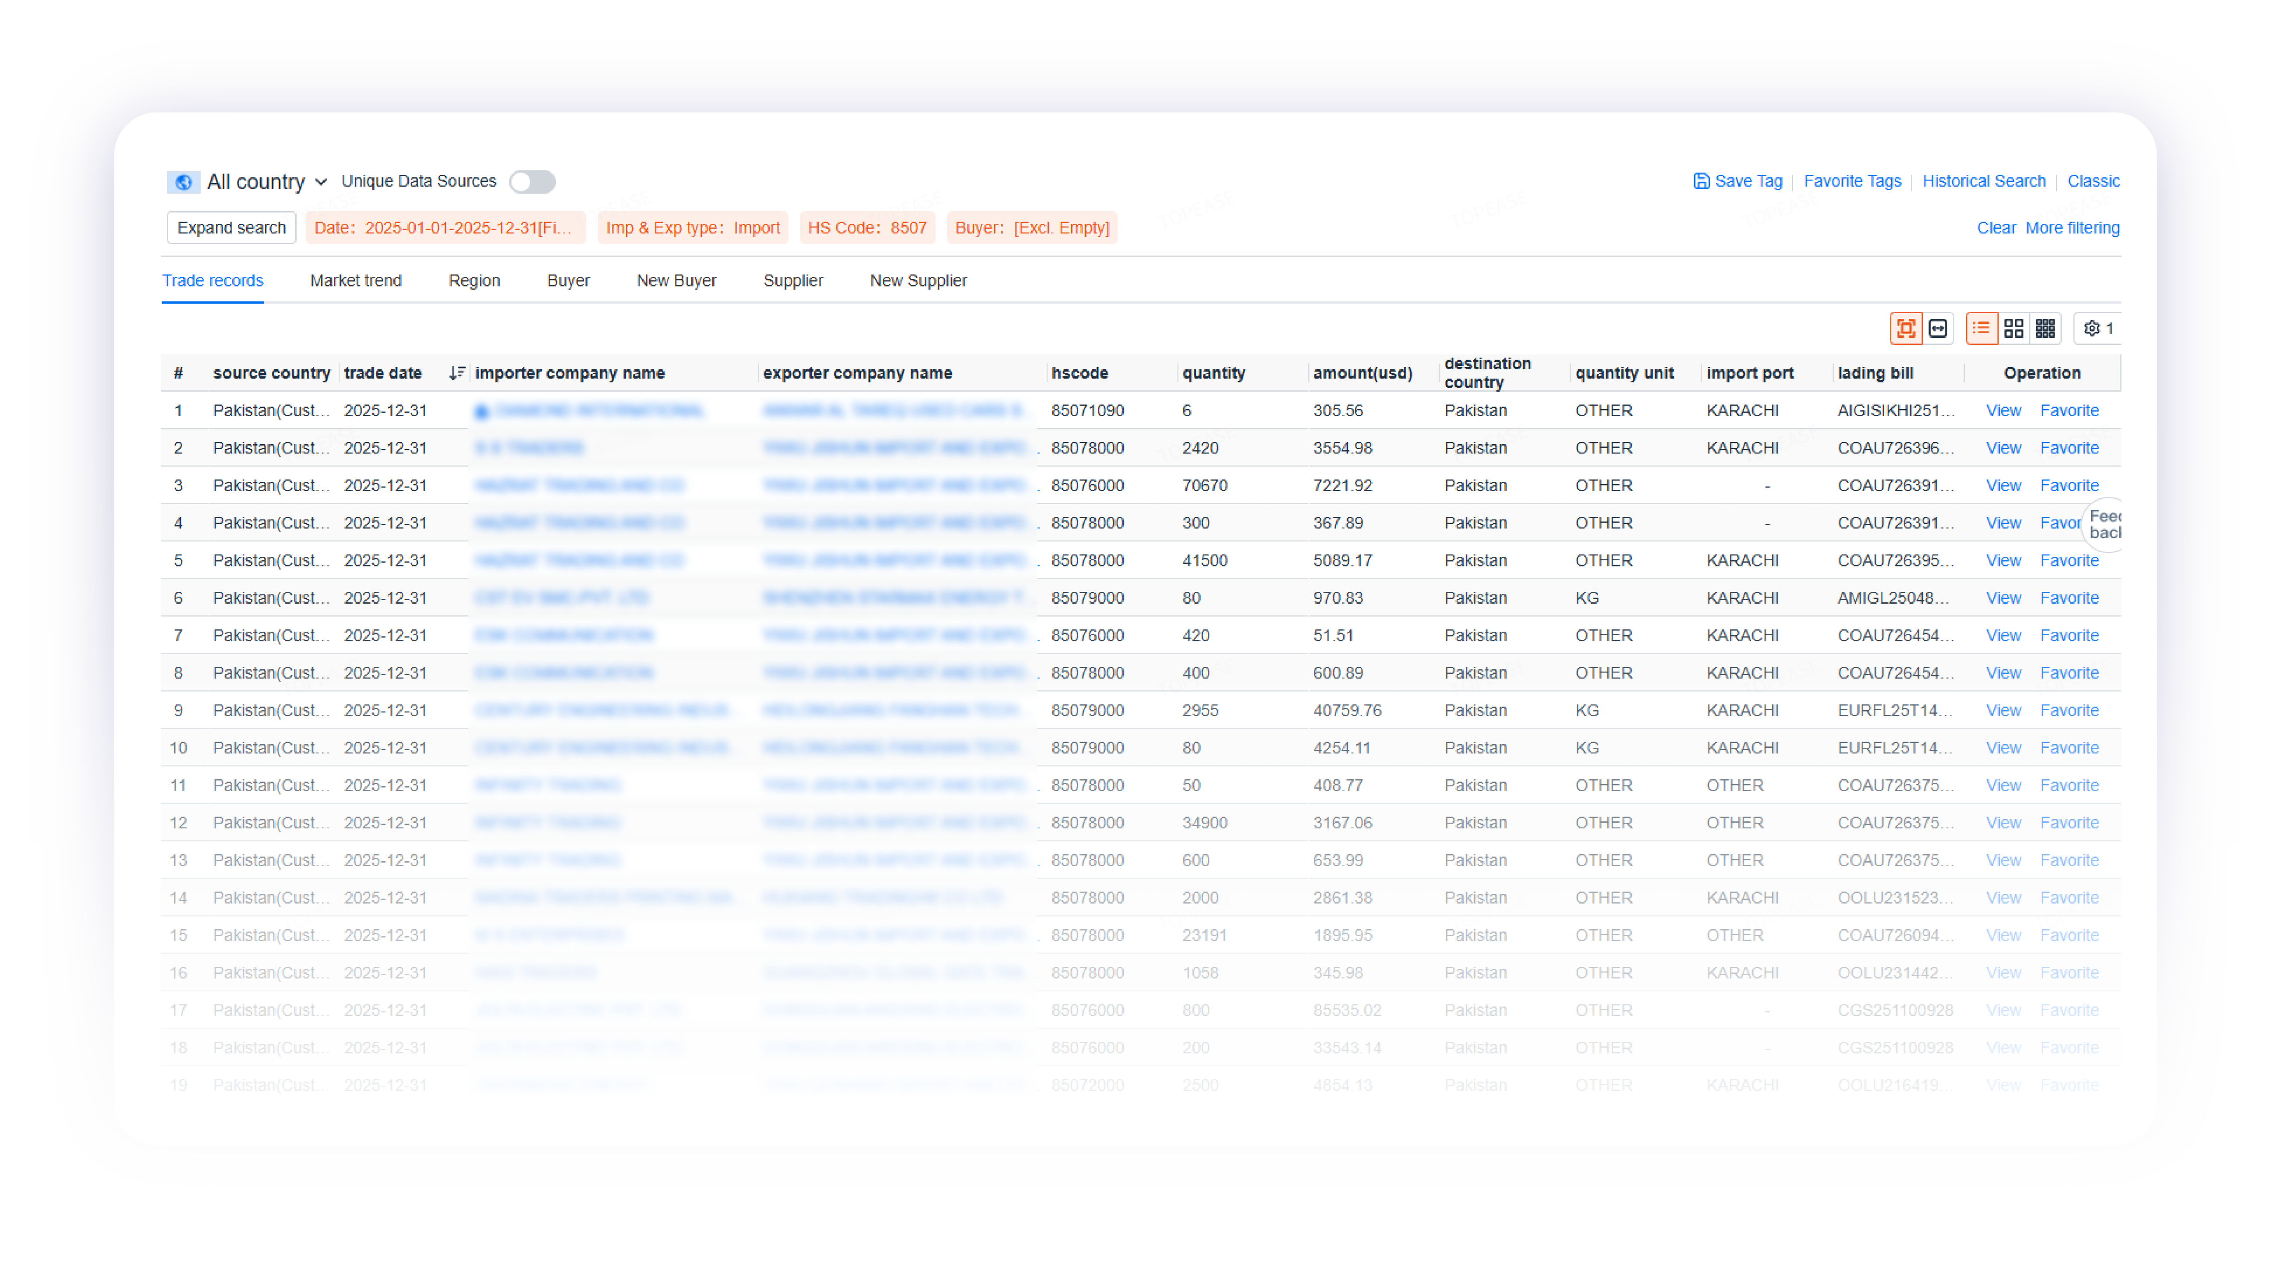Click the trade date sort icon
The image size is (2282, 1284).
click(x=456, y=373)
